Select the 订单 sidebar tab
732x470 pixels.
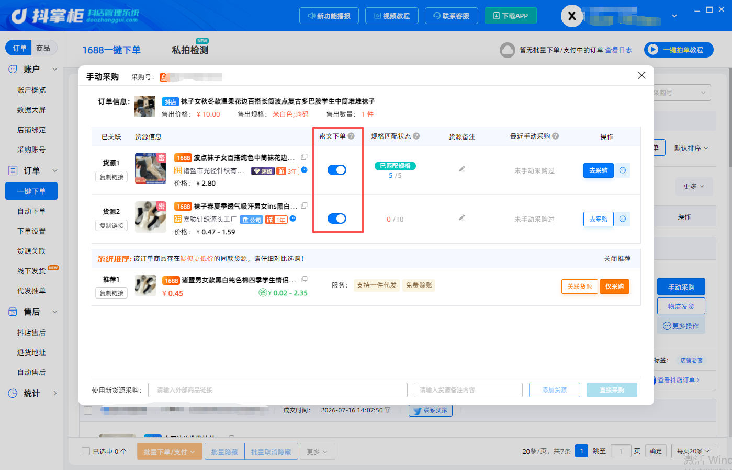pyautogui.click(x=19, y=48)
